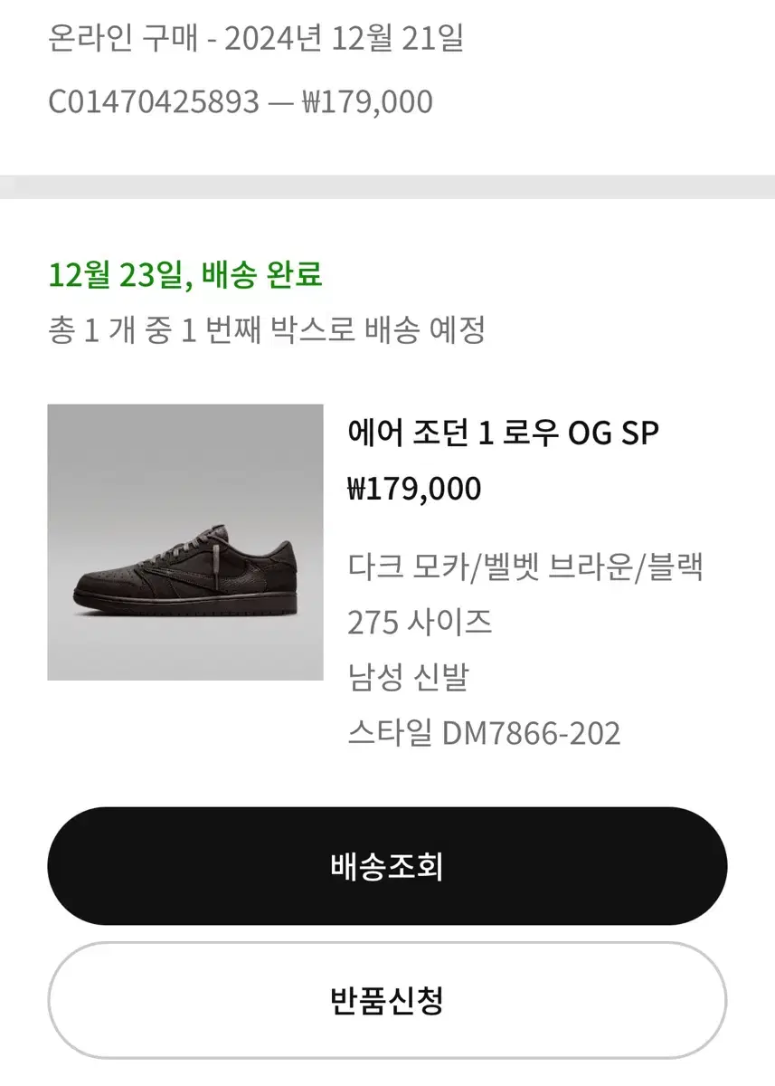Tap the 반품신청 return request button
This screenshot has width=775, height=1086.
(387, 1000)
